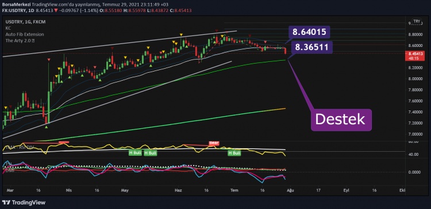Click the 7.00000 price axis value
This screenshot has height=209, width=431.
[x=415, y=134]
